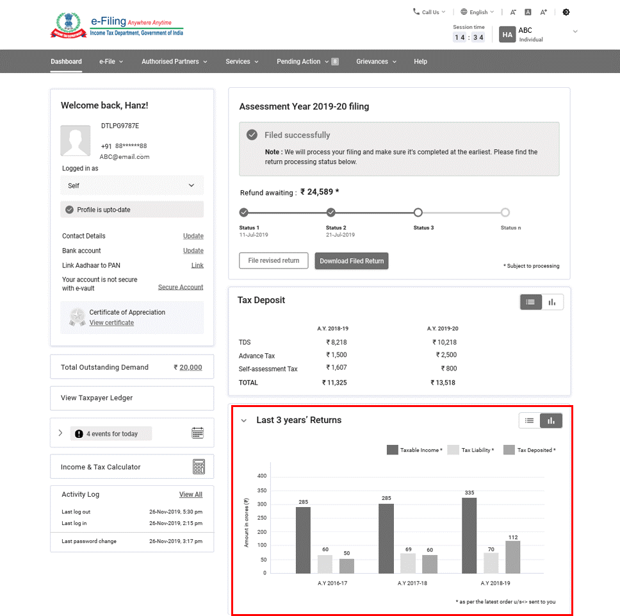Switch Last 3 years' Returns to list view
Screen dimensions: 620x616
(529, 420)
